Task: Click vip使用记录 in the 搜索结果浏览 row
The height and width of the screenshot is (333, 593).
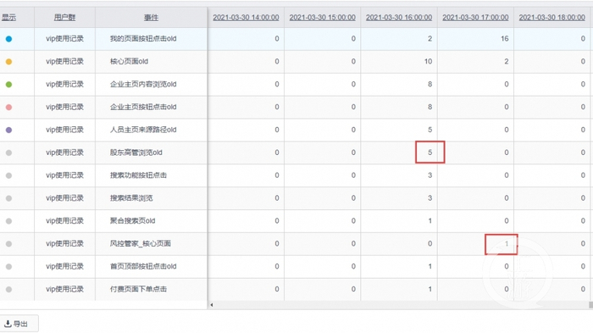Action: (x=64, y=198)
